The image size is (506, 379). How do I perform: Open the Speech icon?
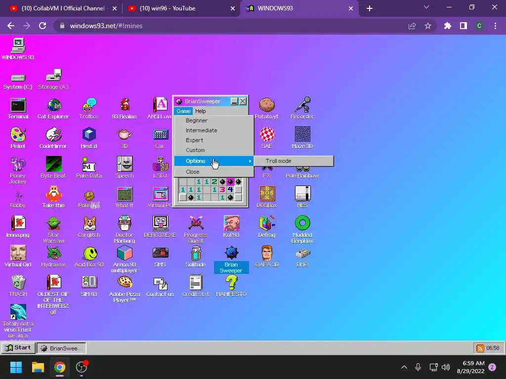125,168
